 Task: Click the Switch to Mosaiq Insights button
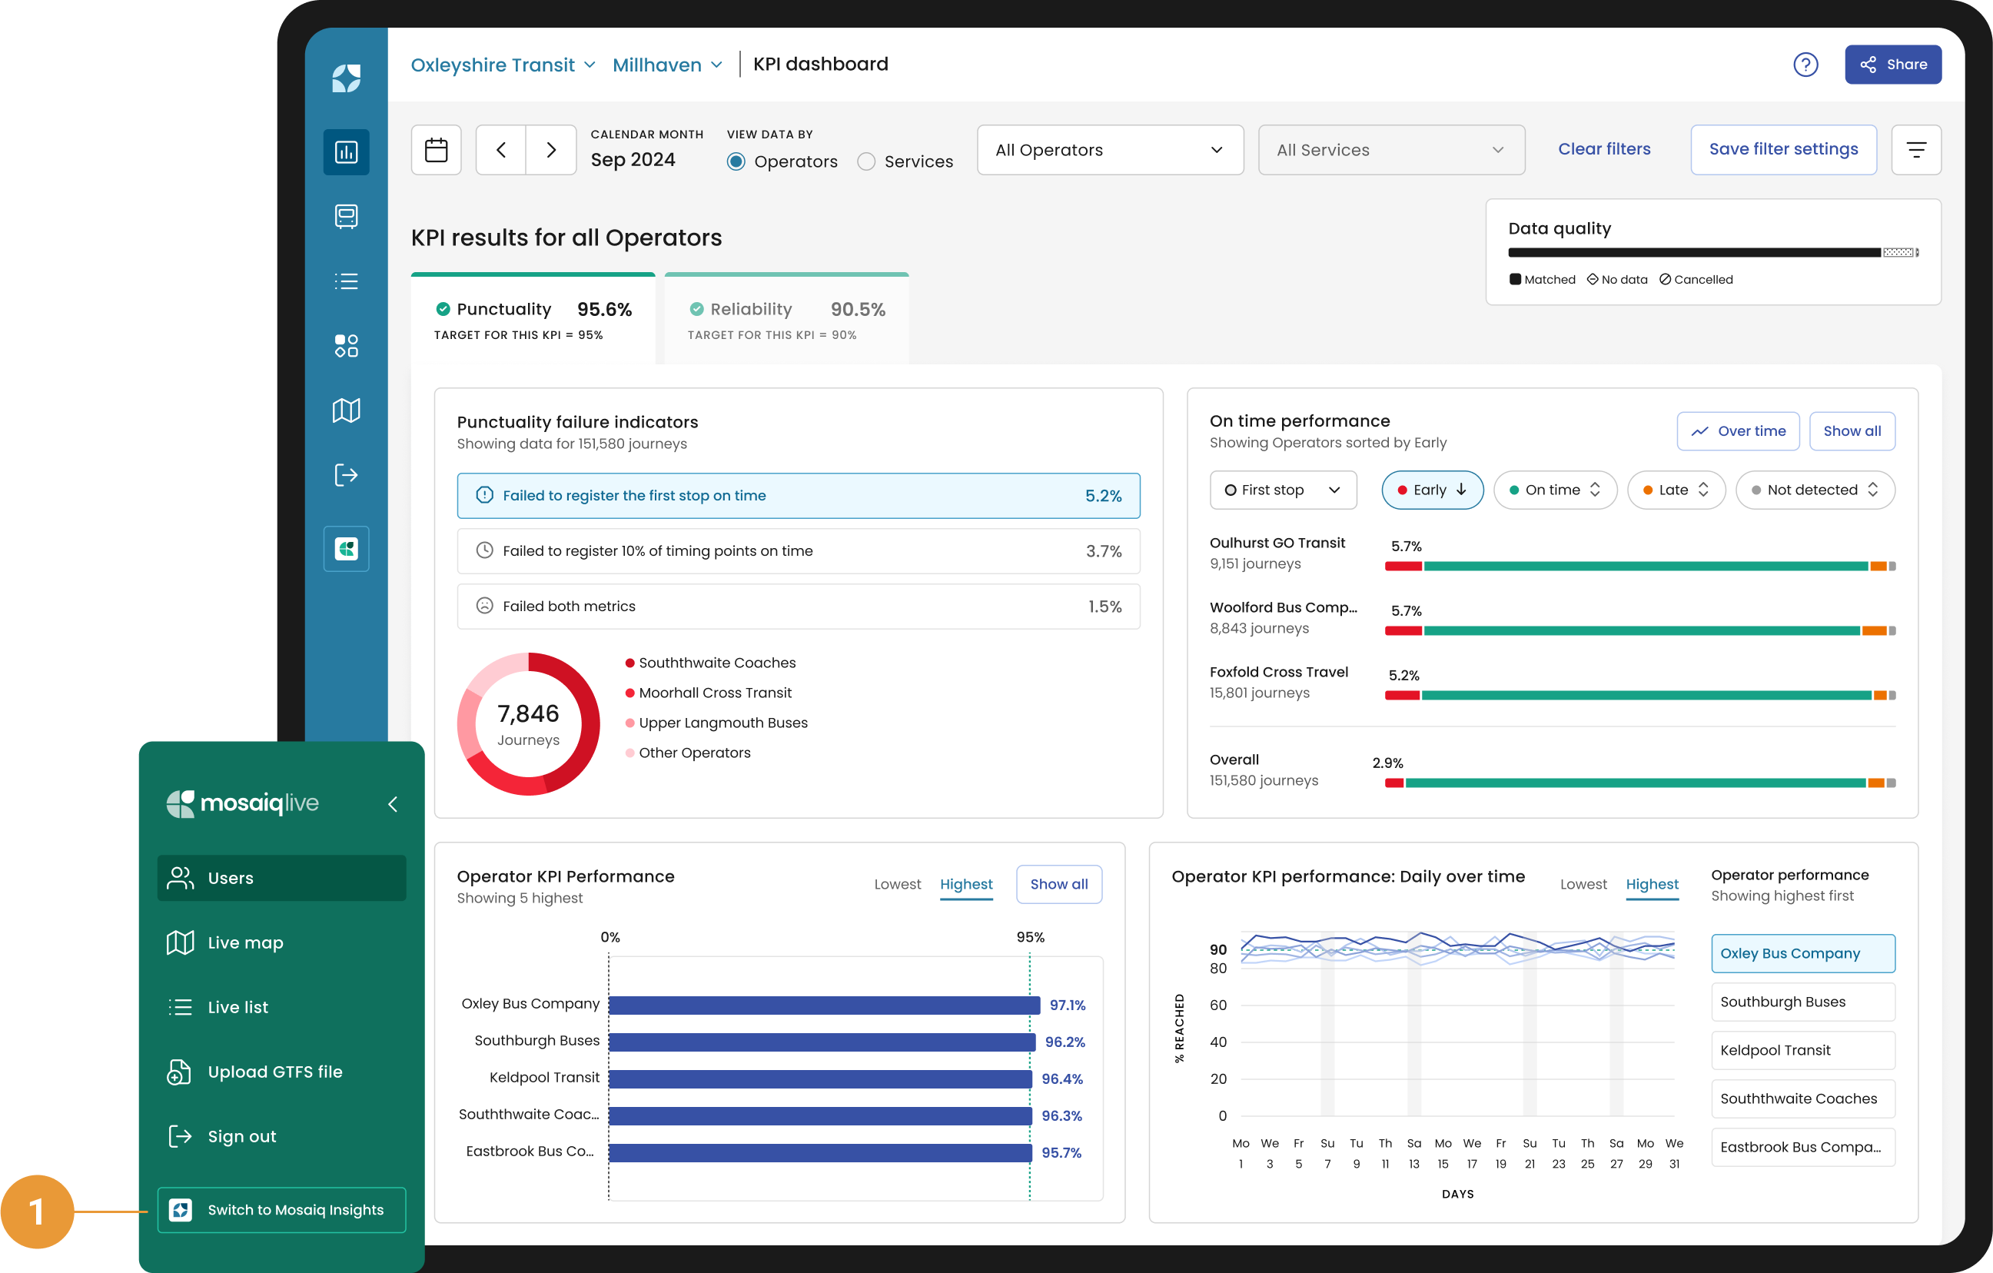pyautogui.click(x=281, y=1209)
